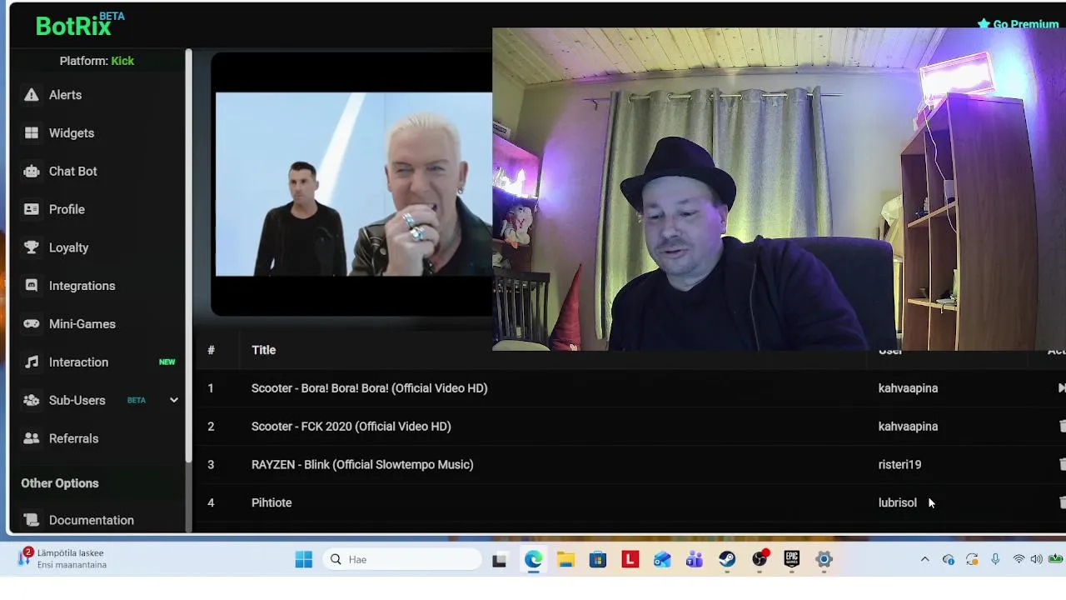
Task: Click user kahvaapina in row 2
Action: [x=908, y=427]
